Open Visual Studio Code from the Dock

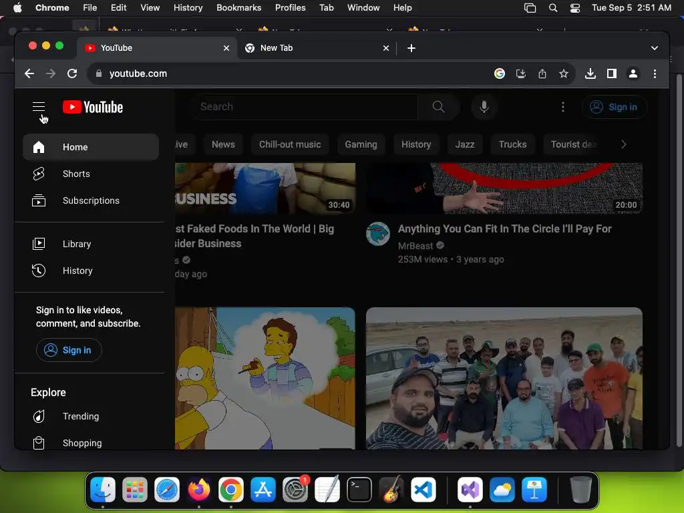coord(423,490)
